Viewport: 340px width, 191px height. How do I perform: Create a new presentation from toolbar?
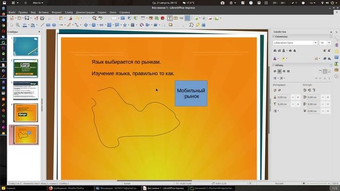pos(12,18)
